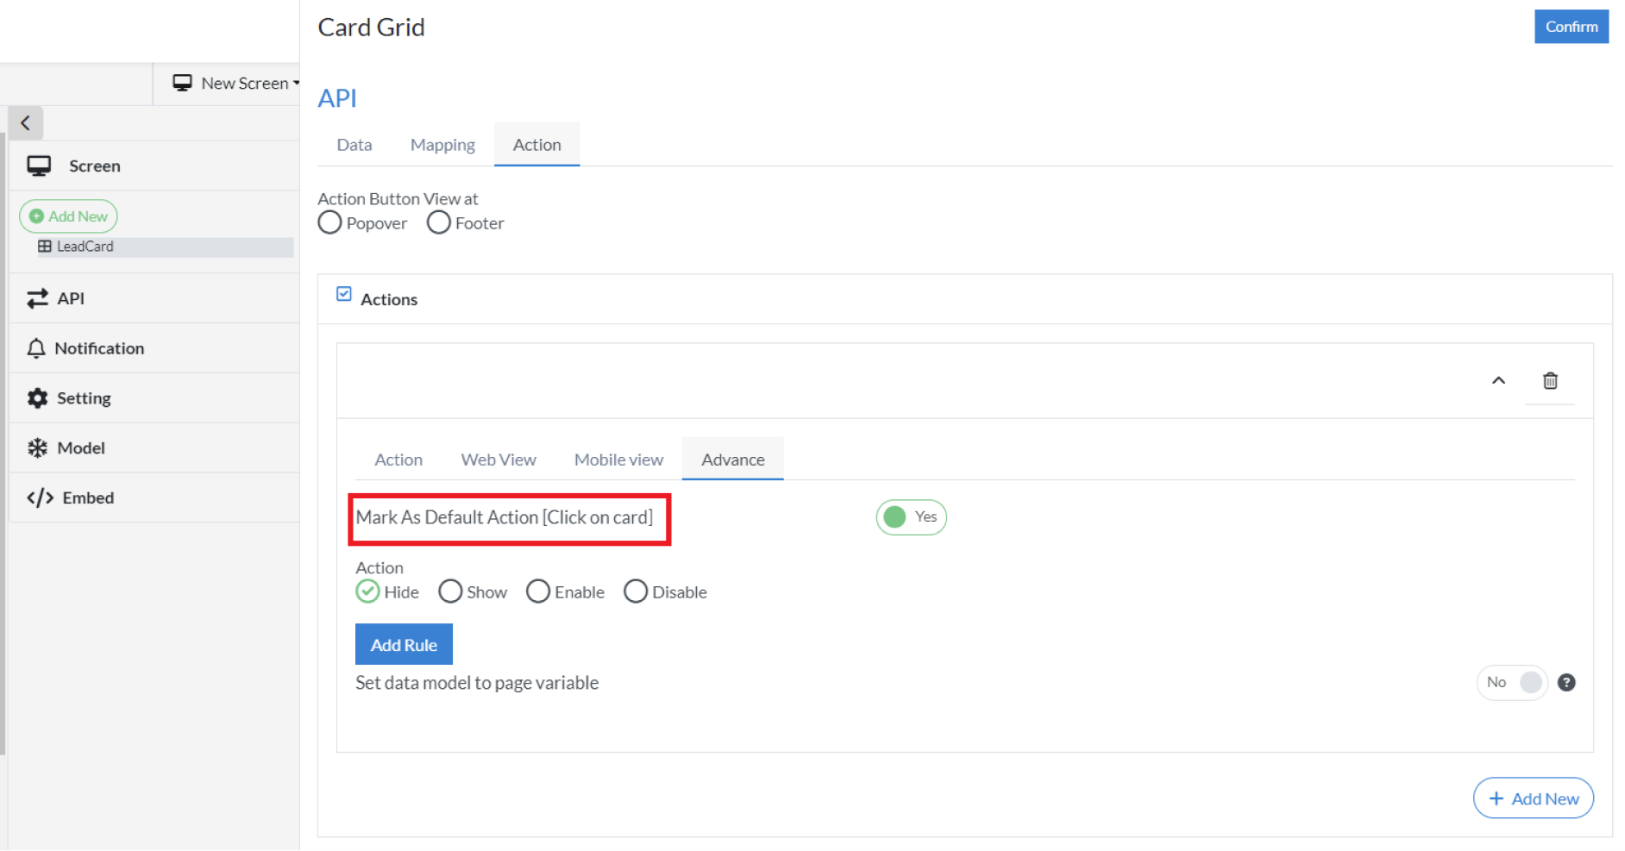This screenshot has width=1625, height=851.
Task: Click the Add Rule button
Action: coord(404,644)
